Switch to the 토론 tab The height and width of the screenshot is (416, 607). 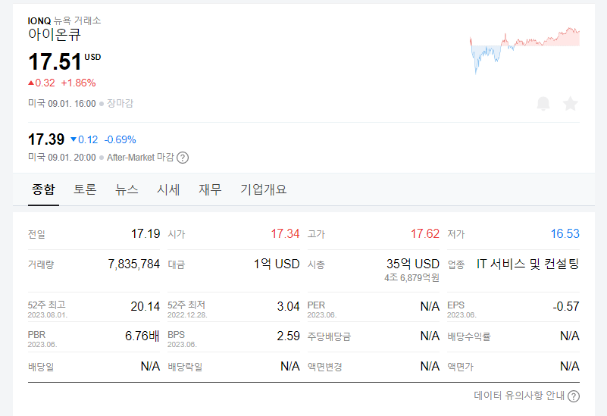click(x=85, y=189)
